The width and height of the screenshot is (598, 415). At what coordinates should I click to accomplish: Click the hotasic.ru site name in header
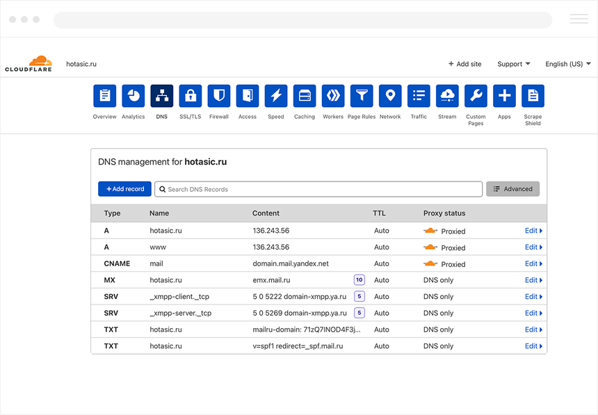click(81, 64)
